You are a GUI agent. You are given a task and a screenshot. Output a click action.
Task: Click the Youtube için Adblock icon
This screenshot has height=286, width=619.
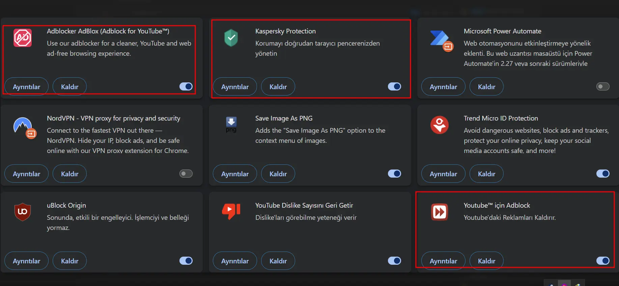pyautogui.click(x=440, y=212)
